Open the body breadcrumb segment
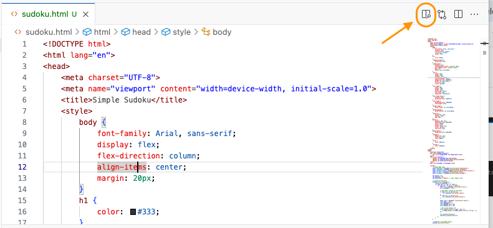 [x=222, y=32]
